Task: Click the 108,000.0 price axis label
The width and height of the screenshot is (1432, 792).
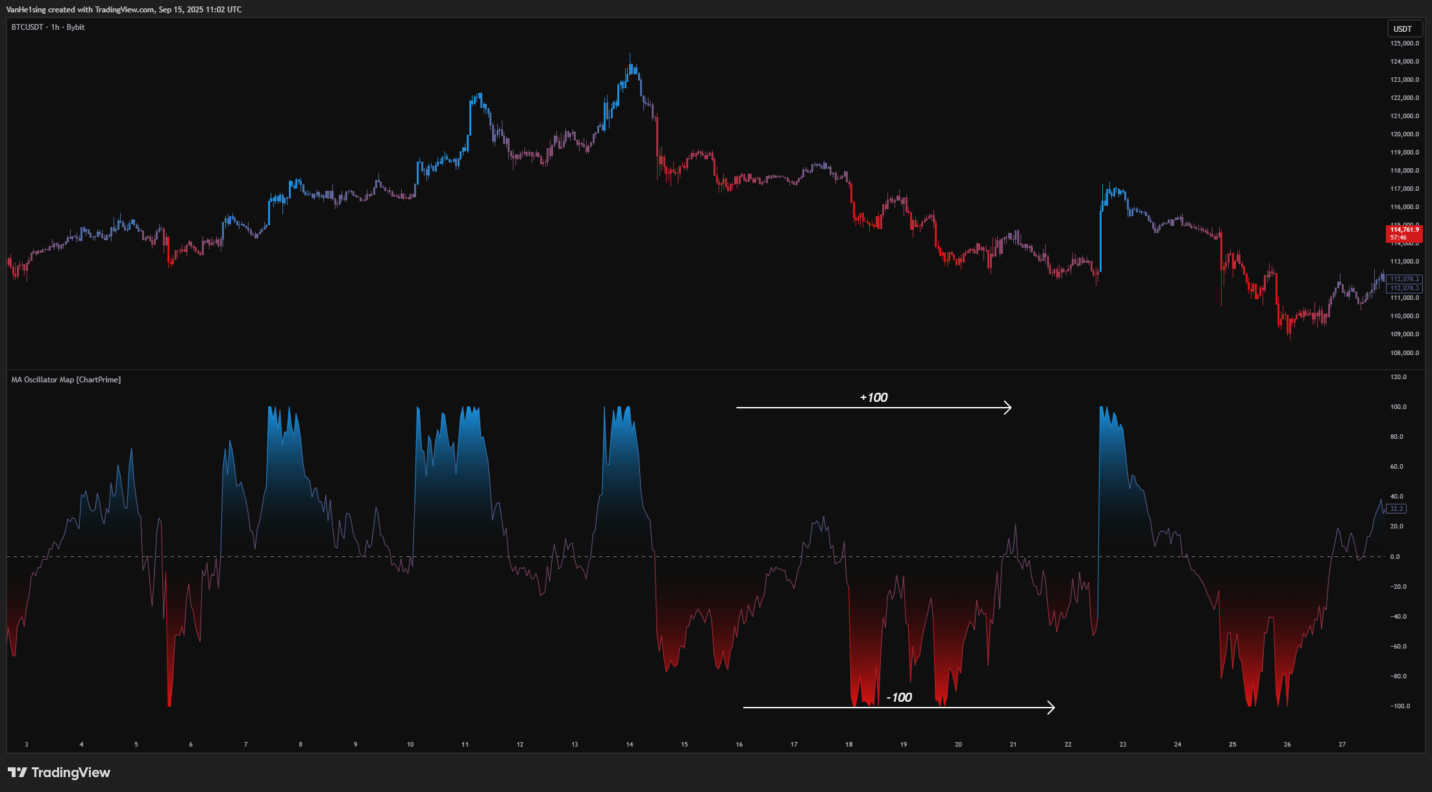Action: (x=1405, y=353)
